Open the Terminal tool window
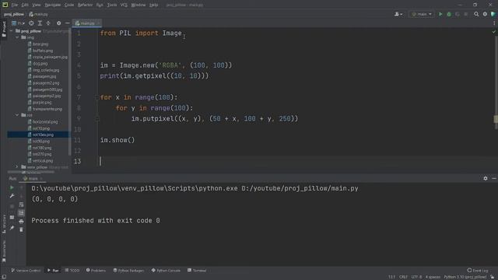The height and width of the screenshot is (280, 498). tap(197, 271)
